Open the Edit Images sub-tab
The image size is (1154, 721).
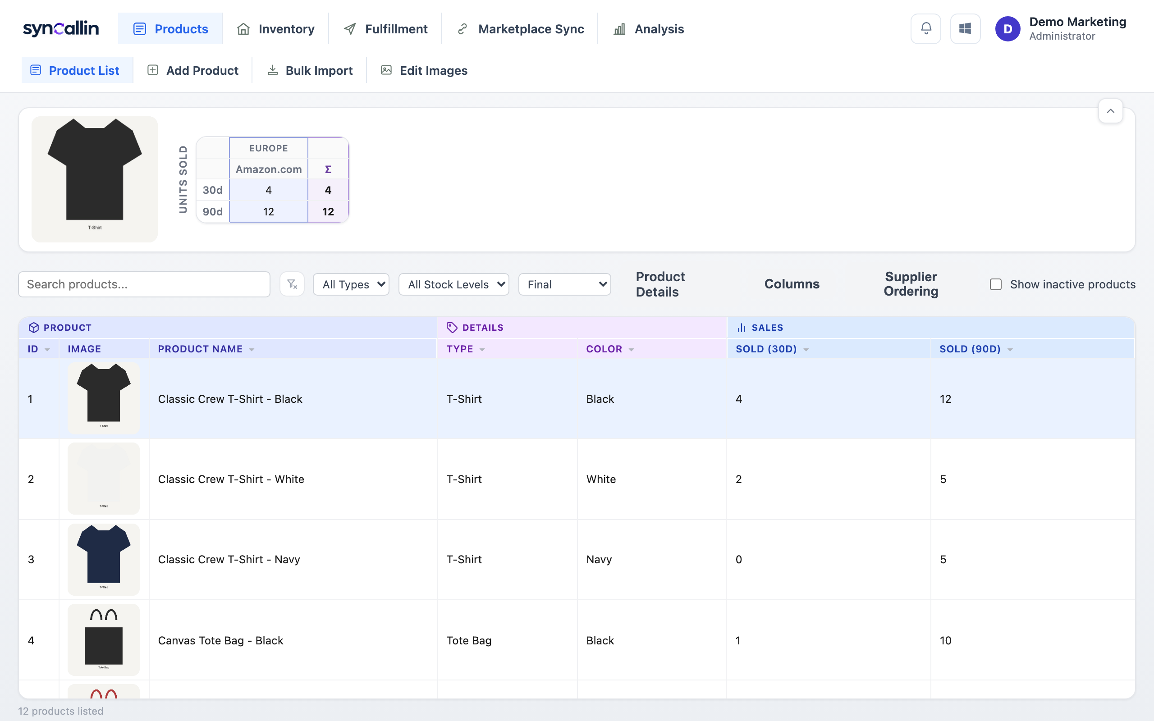(x=424, y=70)
